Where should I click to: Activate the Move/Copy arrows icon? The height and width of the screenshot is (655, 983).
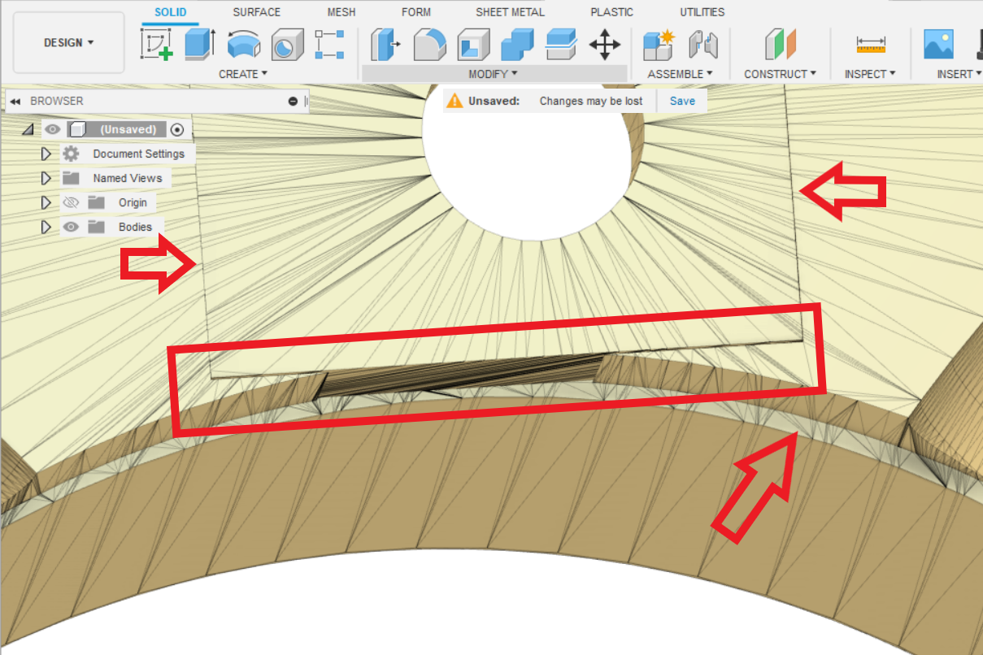point(604,44)
